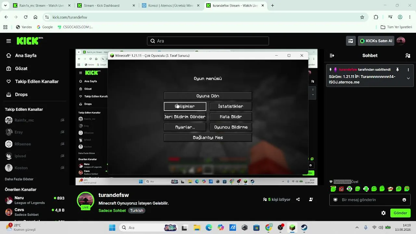Click the KICK logo
Image resolution: width=416 pixels, height=234 pixels.
point(30,41)
